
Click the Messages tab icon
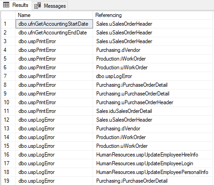point(38,6)
